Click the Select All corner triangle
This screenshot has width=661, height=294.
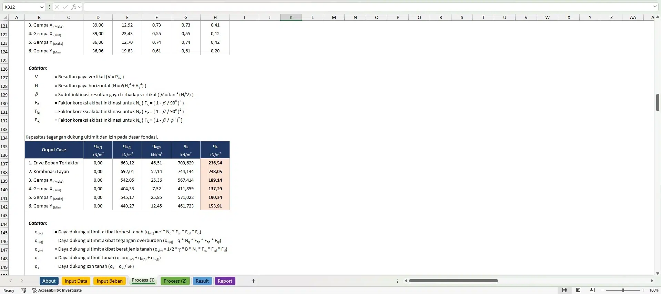coord(5,17)
